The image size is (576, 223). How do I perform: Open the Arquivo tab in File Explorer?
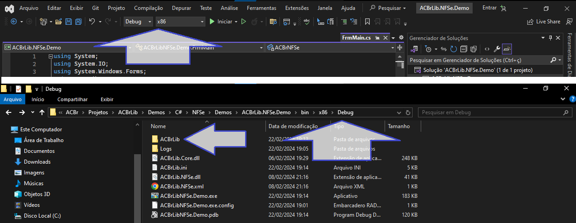(x=12, y=99)
